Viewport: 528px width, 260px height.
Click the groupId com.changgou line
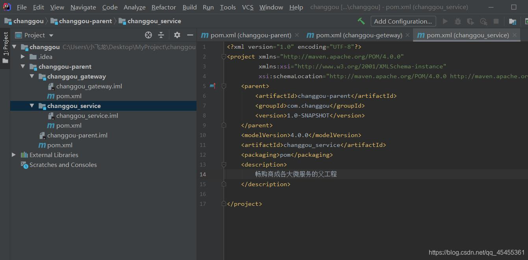click(x=310, y=106)
